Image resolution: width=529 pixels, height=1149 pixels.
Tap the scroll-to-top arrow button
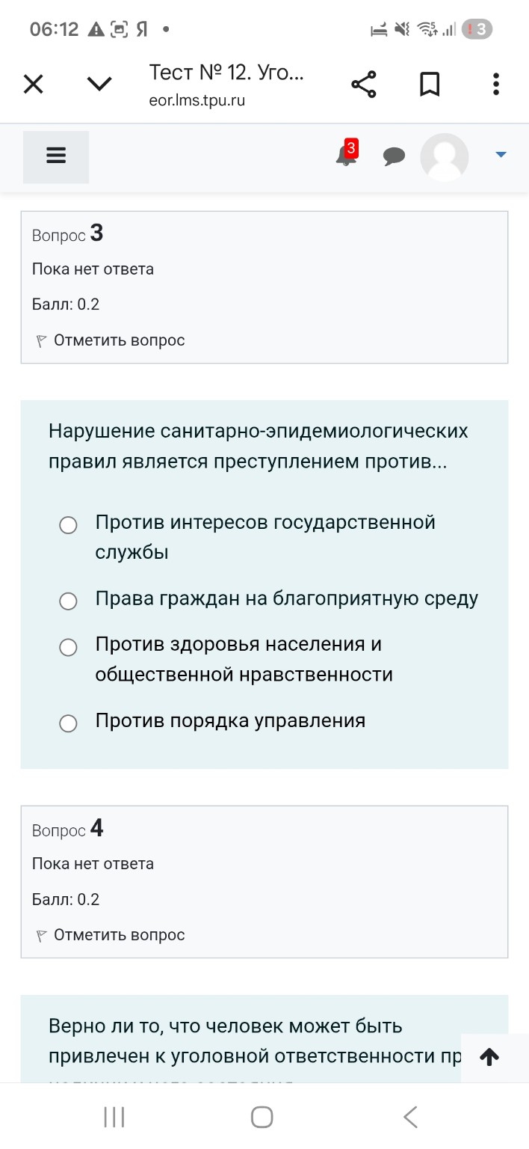pyautogui.click(x=489, y=1057)
